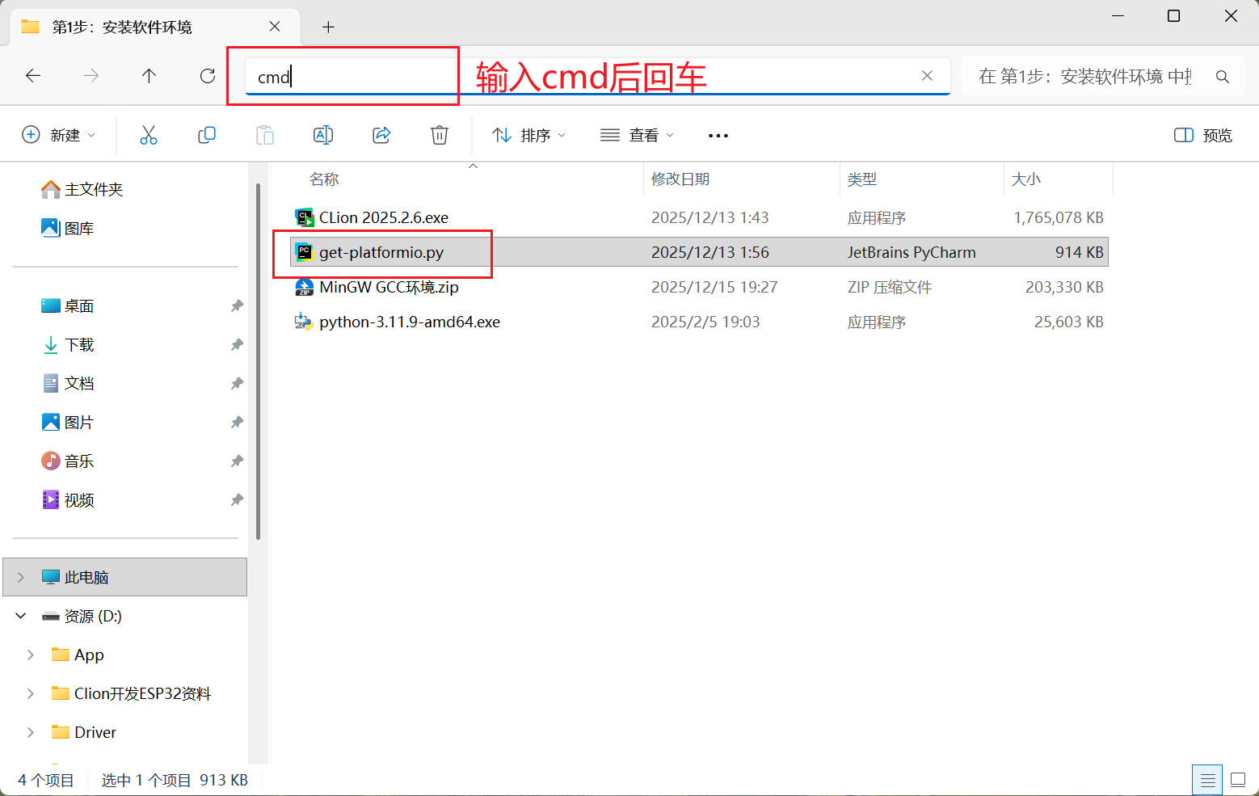This screenshot has height=796, width=1259.
Task: Switch to details view in status bar
Action: pos(1208,780)
